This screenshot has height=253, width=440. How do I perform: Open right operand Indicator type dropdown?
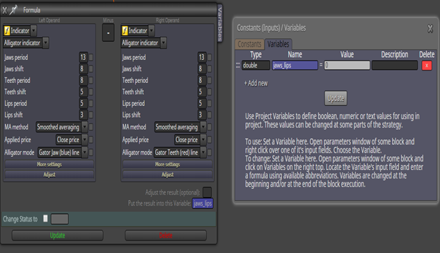pos(151,31)
